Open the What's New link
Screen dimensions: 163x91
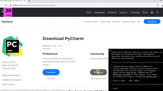(105, 22)
